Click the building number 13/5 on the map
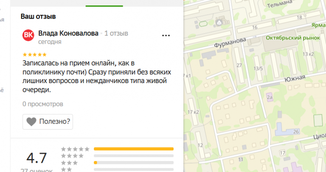Screen dimensions: 326x172 (x=258, y=68)
